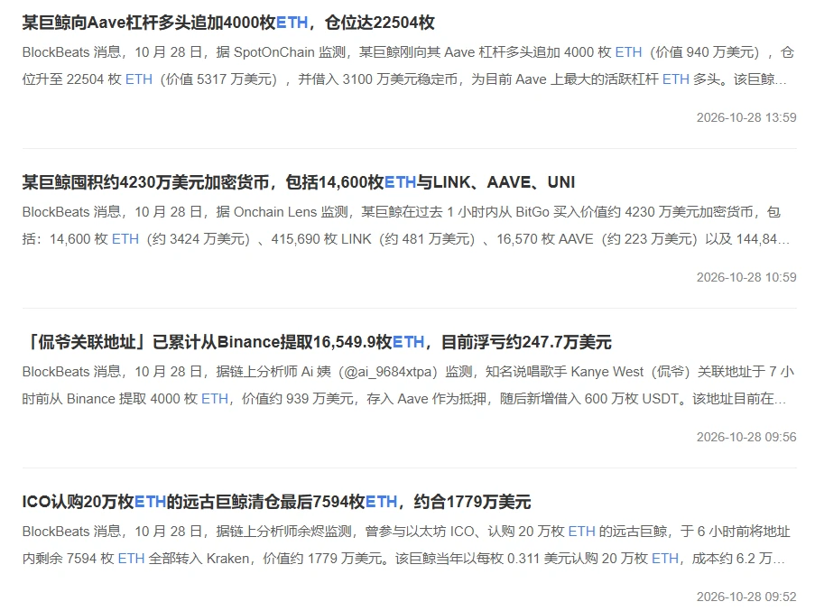
Task: Click ETH beside 价值 940 万美元
Action: click(x=628, y=52)
